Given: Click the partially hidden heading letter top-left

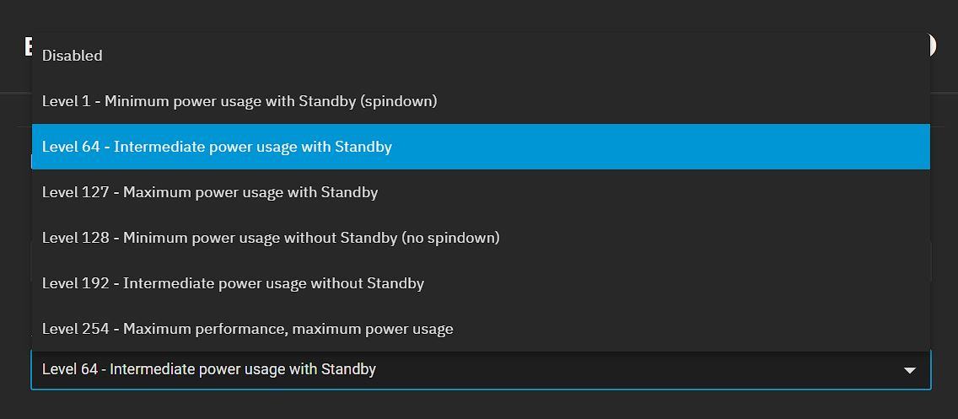Looking at the screenshot, I should [29, 46].
